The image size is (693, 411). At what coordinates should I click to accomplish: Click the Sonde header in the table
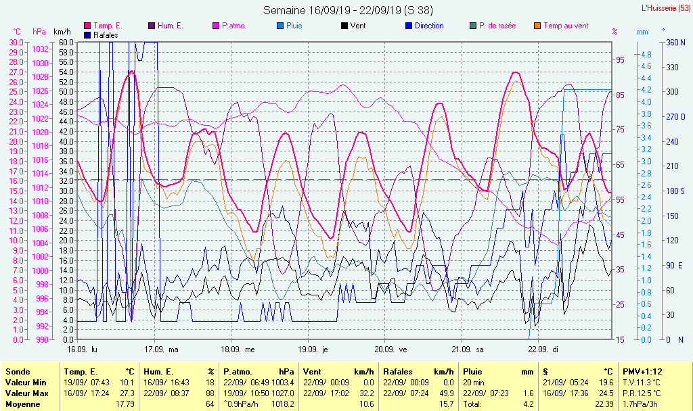(x=18, y=372)
